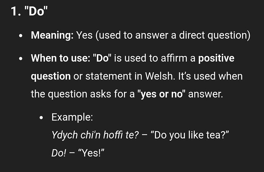Click the bold word "Meaning:"
This screenshot has height=172, width=264.
[x=52, y=35]
